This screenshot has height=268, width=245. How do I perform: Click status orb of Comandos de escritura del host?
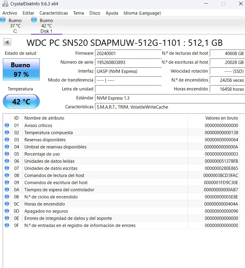[x=7, y=183]
